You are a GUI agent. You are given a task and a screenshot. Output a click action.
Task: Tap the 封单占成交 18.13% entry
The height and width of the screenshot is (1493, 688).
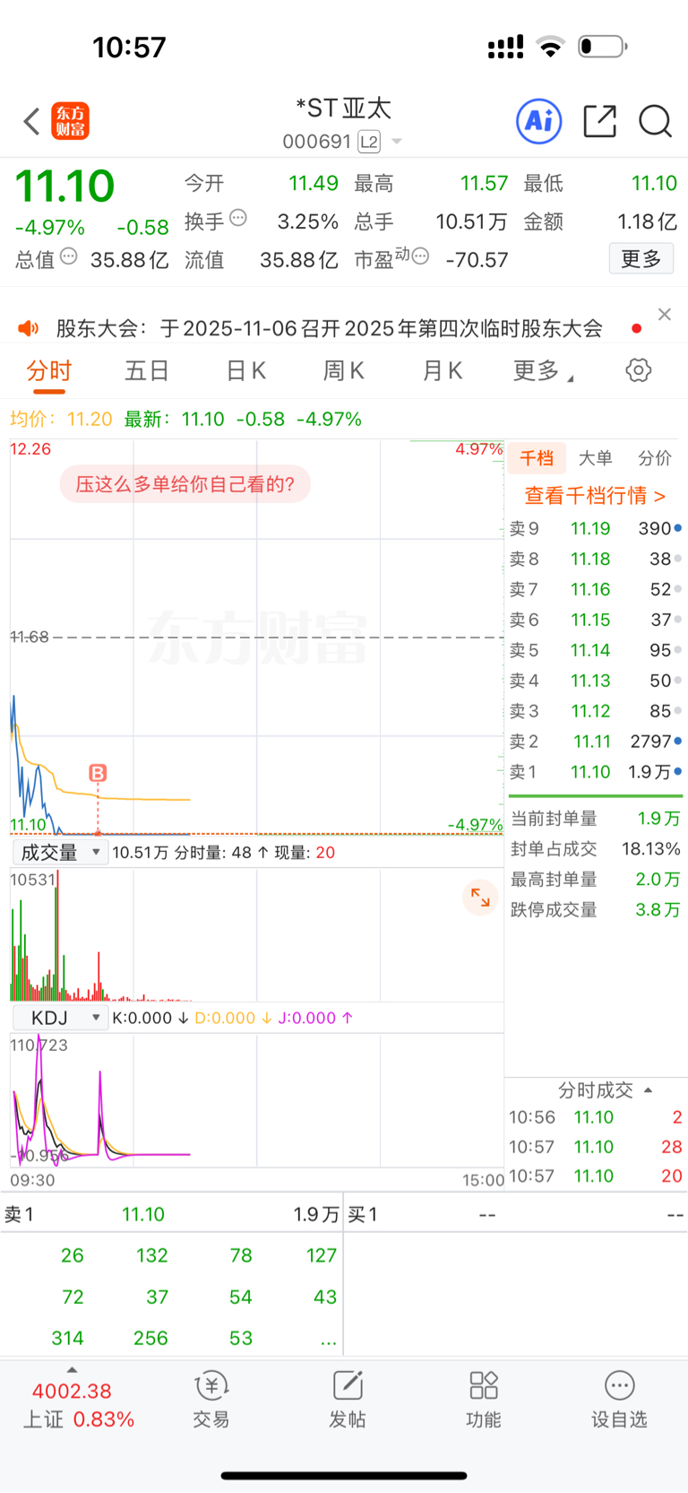[x=595, y=849]
